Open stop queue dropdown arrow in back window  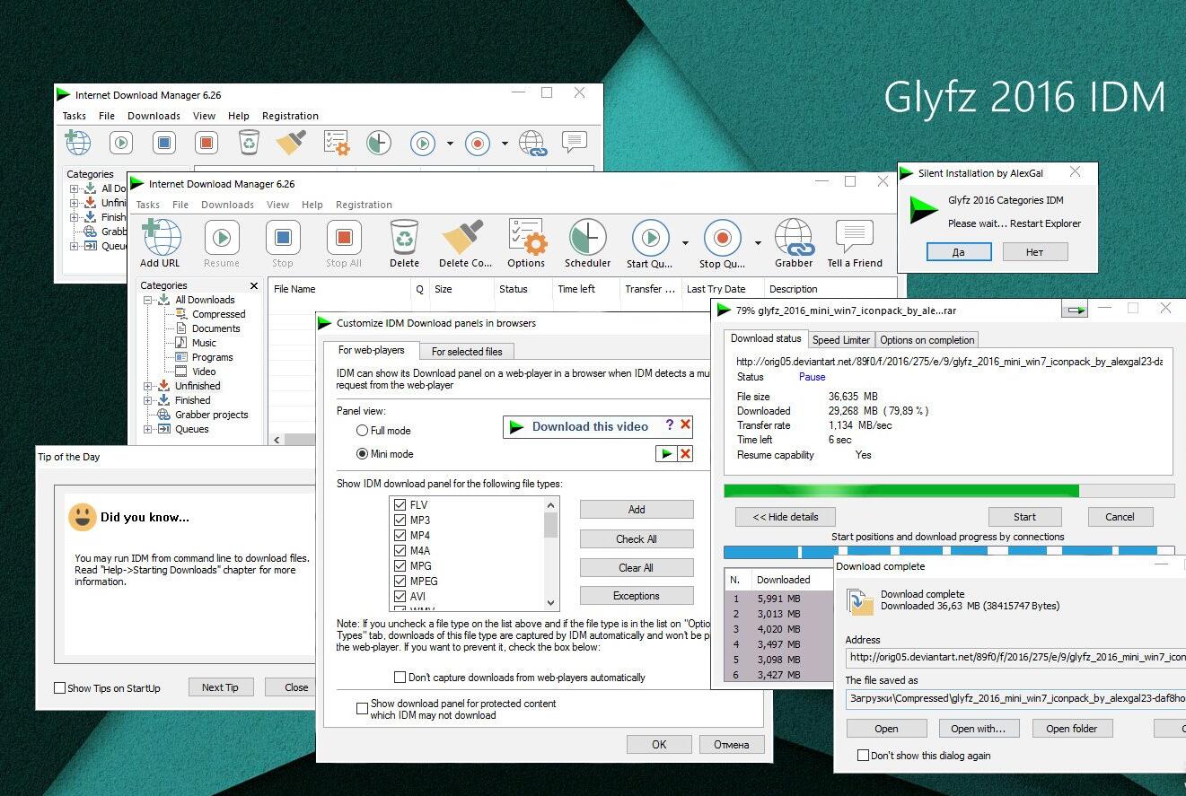505,143
